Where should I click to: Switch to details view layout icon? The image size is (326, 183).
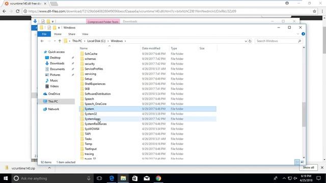(297, 162)
